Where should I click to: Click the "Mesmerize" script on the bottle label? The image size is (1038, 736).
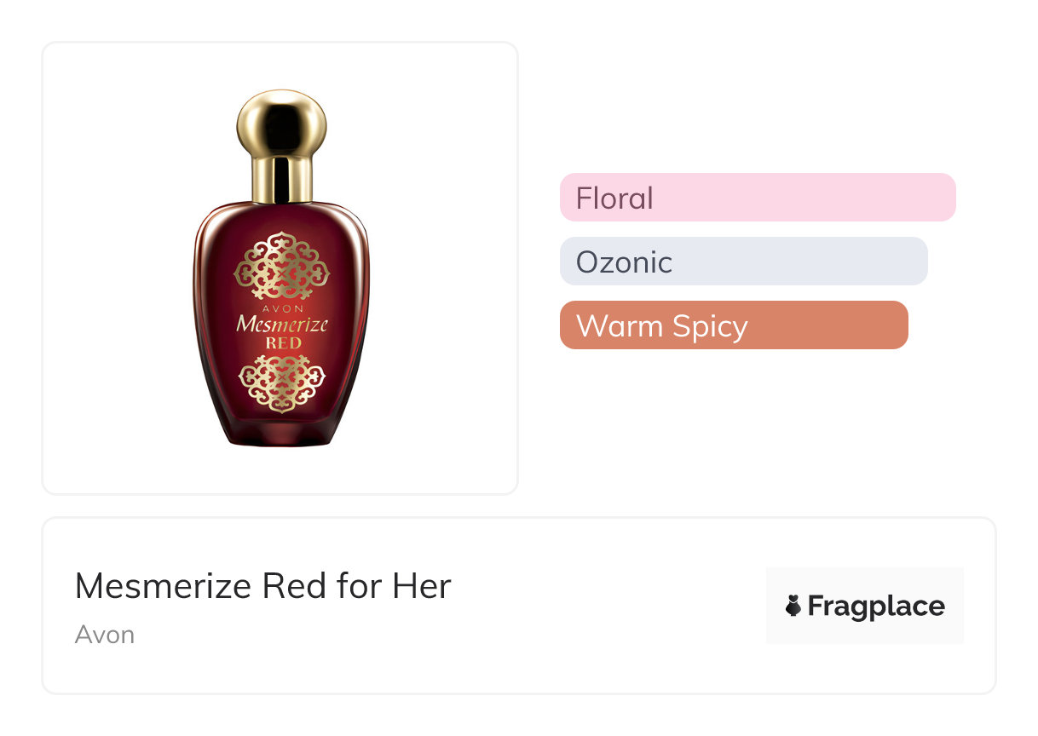(x=282, y=325)
